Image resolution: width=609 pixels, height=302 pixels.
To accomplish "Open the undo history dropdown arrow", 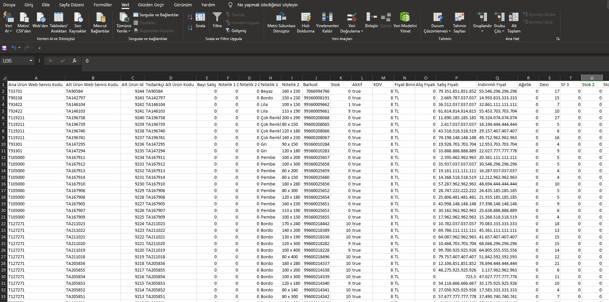I will (20, 48).
